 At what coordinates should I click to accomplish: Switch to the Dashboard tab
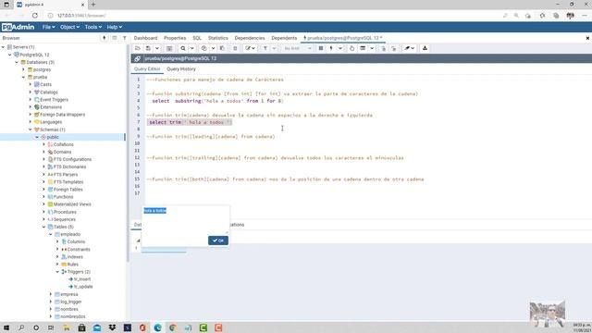click(x=145, y=38)
